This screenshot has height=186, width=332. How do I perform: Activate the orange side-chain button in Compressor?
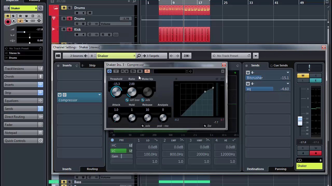point(147,71)
